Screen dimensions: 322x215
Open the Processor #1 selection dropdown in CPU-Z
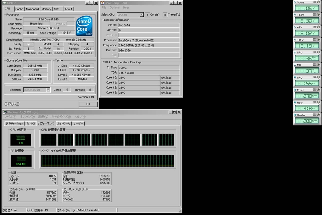tap(48, 90)
